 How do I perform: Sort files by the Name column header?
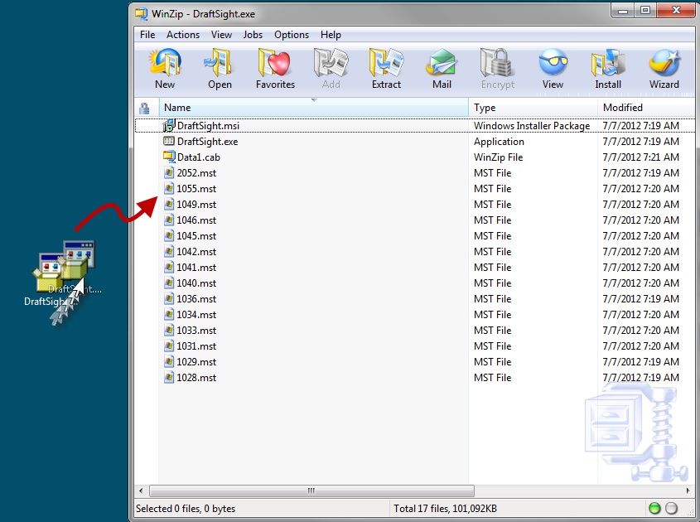click(x=313, y=108)
